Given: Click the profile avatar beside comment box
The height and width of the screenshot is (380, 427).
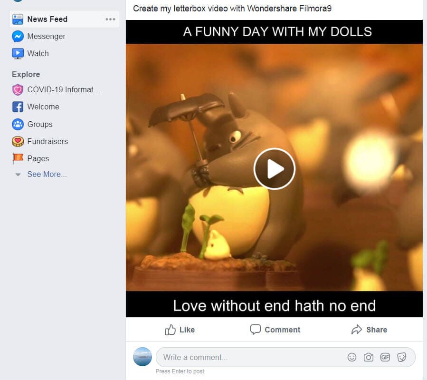Looking at the screenshot, I should [x=142, y=357].
